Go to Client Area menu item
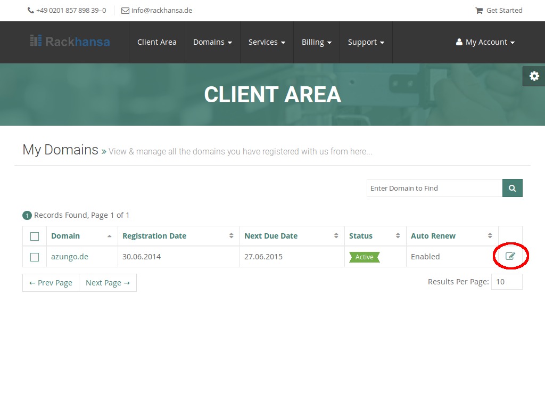 [156, 42]
